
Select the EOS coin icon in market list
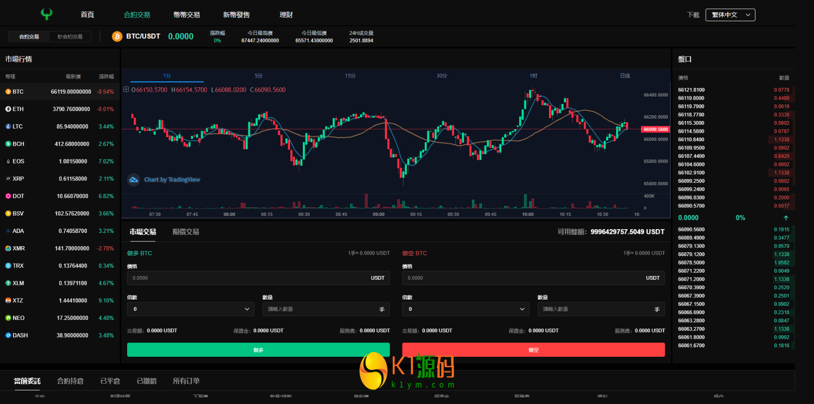8,162
